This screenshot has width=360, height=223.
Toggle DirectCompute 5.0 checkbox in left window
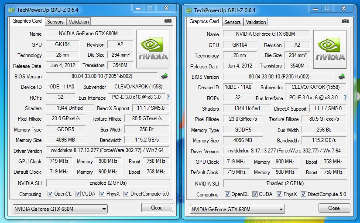point(126,194)
